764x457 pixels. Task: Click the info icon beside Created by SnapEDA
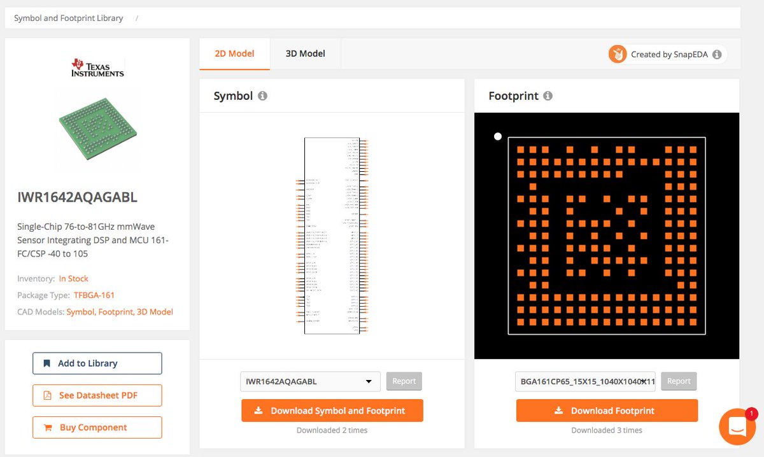pos(717,55)
